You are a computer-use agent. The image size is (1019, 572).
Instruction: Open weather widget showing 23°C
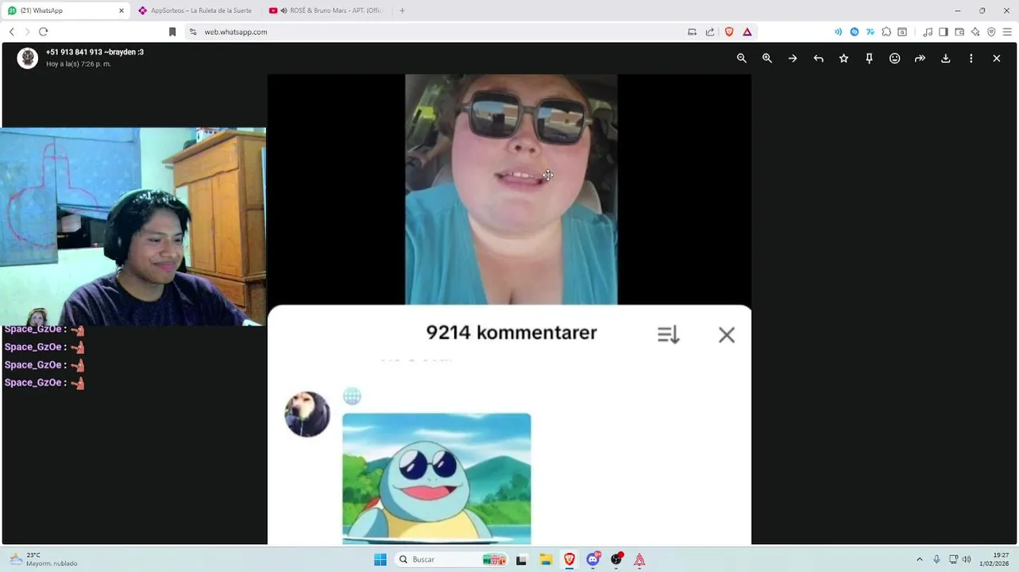(44, 559)
